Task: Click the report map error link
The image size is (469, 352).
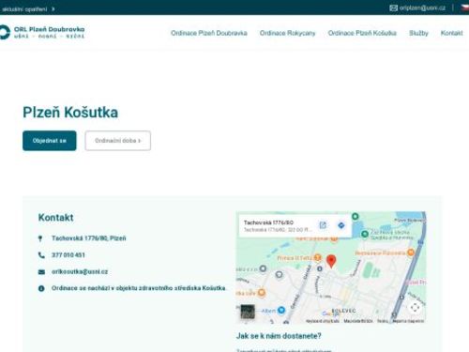Action: pos(408,321)
